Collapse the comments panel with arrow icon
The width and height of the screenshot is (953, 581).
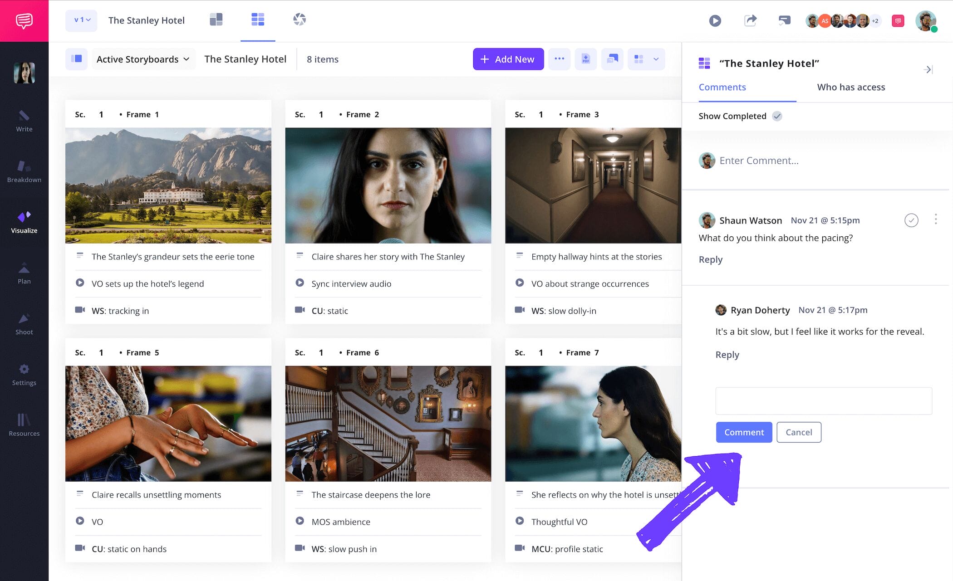point(928,69)
